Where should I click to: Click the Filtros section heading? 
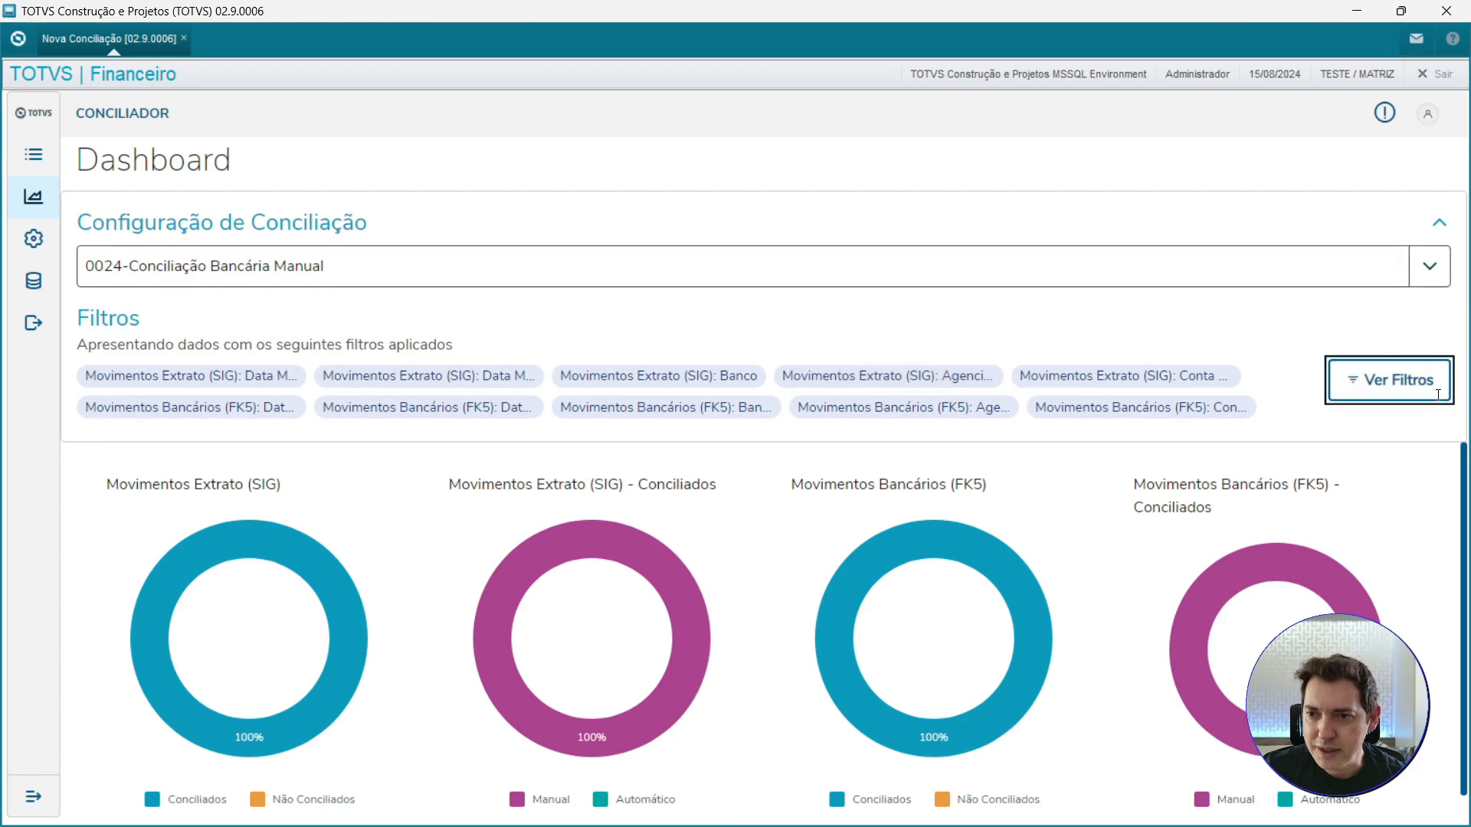pos(108,319)
